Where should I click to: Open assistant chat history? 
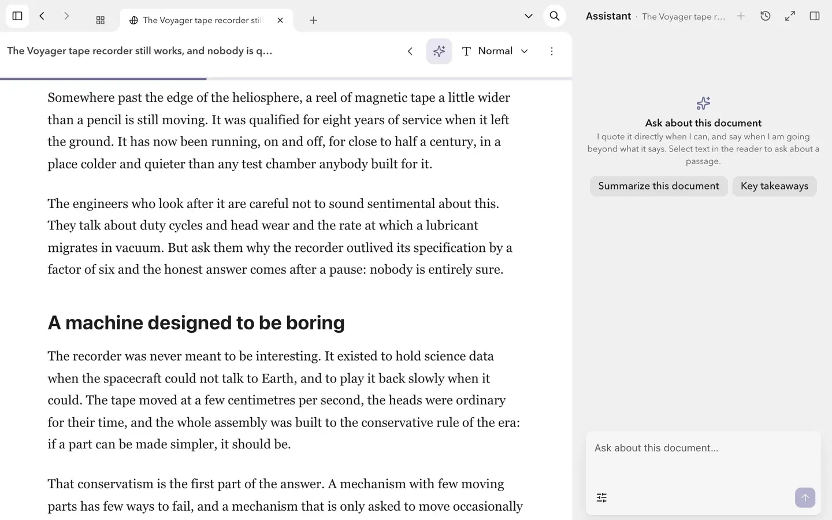[x=766, y=16]
